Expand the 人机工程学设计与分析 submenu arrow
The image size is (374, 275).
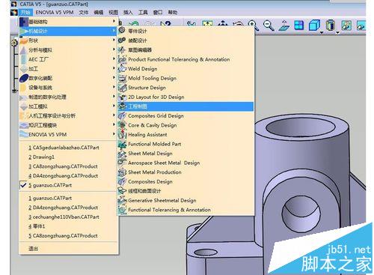[114, 115]
